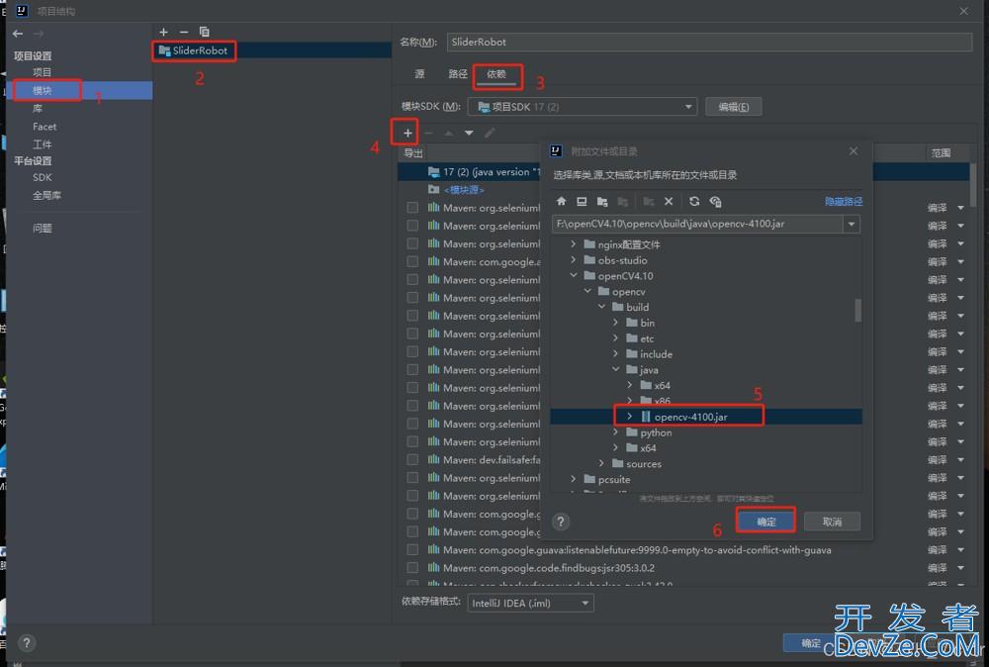Collapse the java folder
Screen dimensions: 989x667
(x=615, y=369)
